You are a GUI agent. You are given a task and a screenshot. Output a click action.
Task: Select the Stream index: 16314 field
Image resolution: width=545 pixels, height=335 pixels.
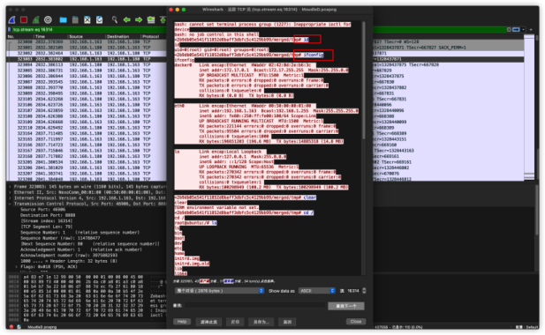48,221
